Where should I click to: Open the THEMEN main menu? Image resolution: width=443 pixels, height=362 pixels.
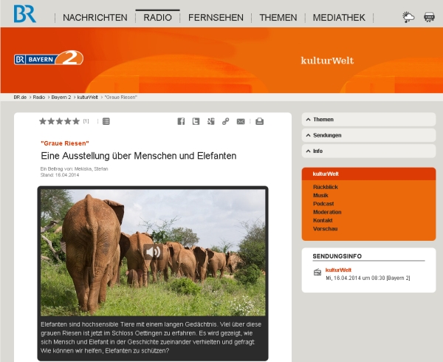tap(278, 18)
